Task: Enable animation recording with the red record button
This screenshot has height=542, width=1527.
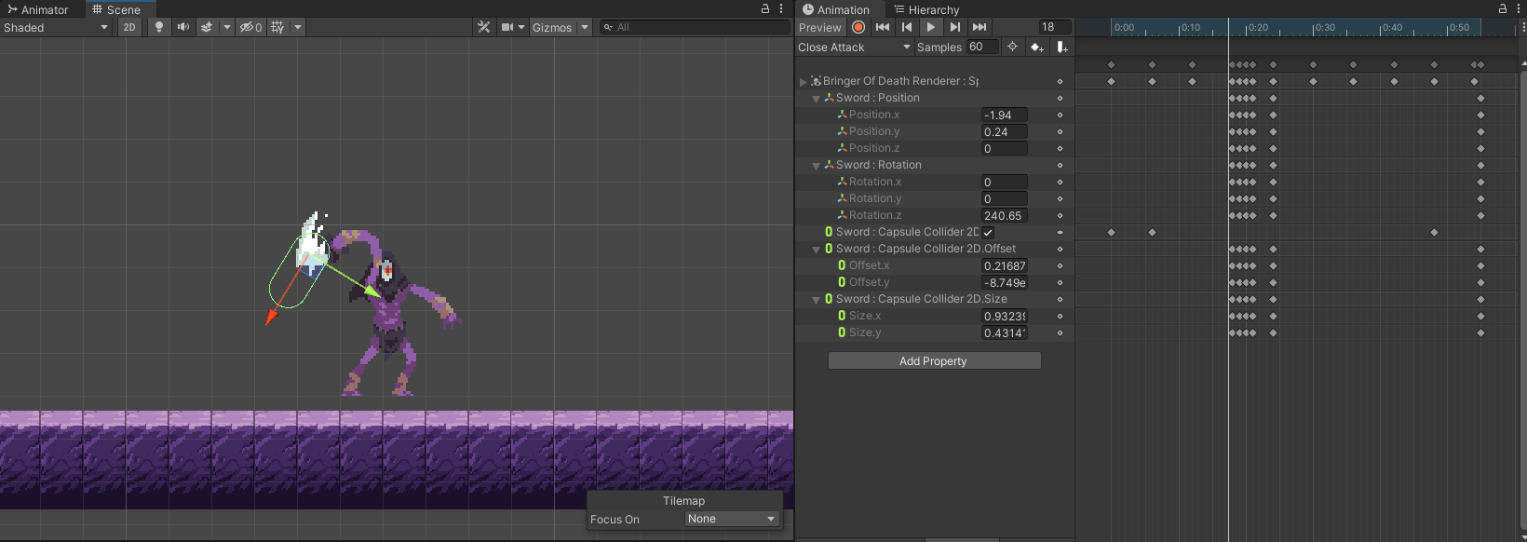Action: pyautogui.click(x=858, y=27)
